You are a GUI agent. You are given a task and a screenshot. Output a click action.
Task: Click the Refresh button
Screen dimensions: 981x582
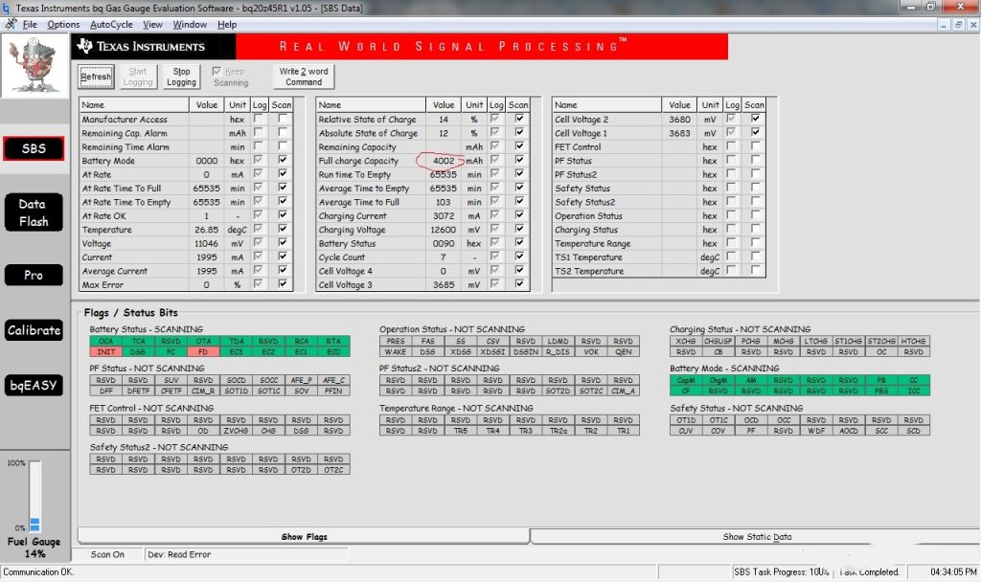pos(97,77)
